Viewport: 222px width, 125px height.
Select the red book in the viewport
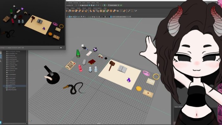click(x=92, y=62)
